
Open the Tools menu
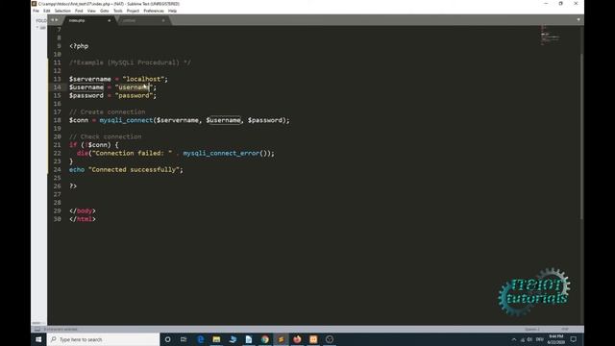(117, 11)
